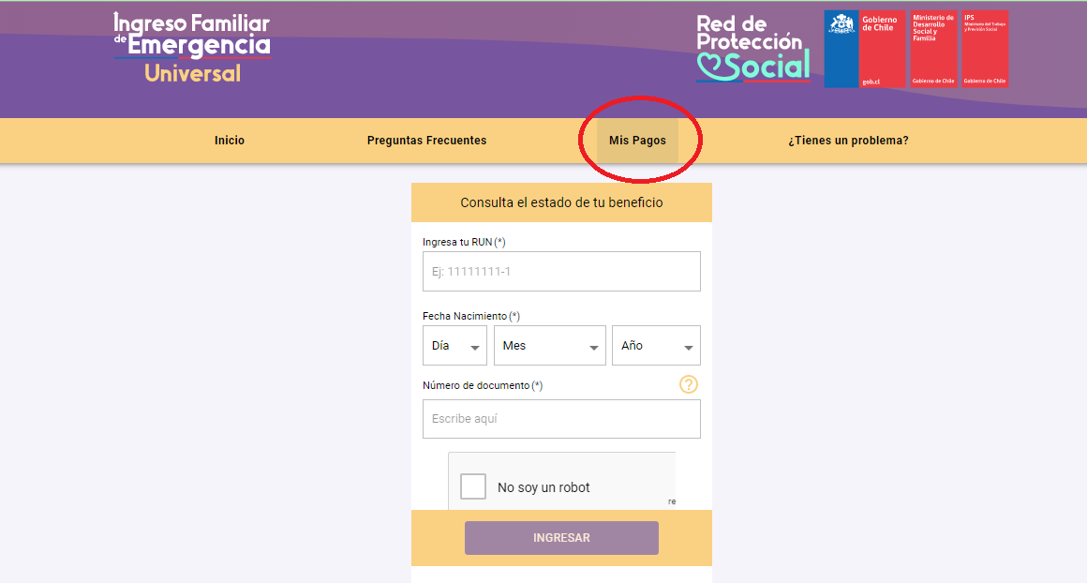Image resolution: width=1087 pixels, height=583 pixels.
Task: Open the ¿Tienes un problema? page
Action: [x=848, y=141]
